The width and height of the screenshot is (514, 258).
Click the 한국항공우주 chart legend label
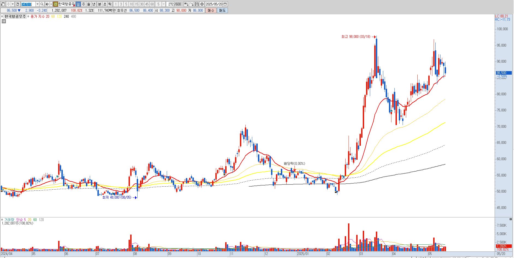(x=15, y=16)
